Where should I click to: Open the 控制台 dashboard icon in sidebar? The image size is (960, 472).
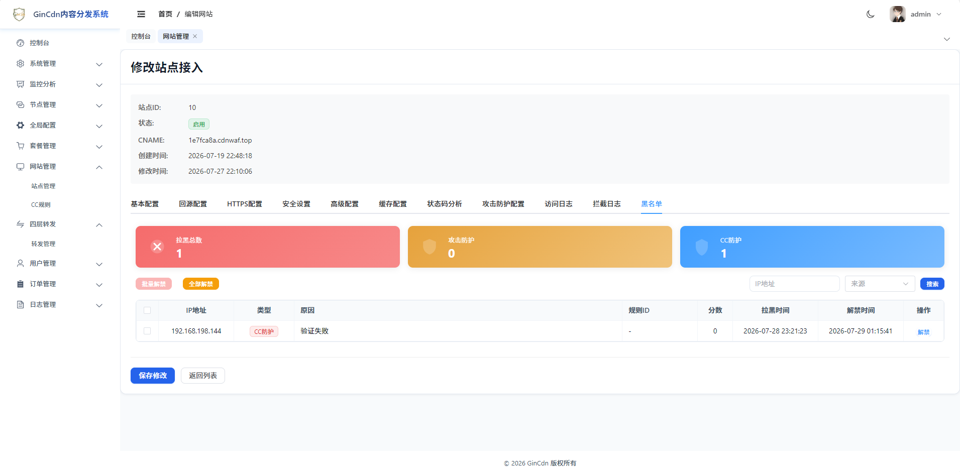(x=20, y=43)
